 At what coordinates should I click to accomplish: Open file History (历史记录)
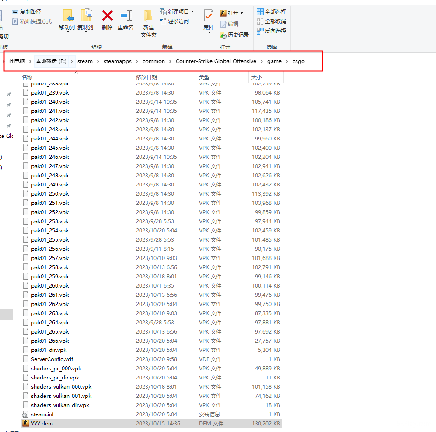click(234, 35)
